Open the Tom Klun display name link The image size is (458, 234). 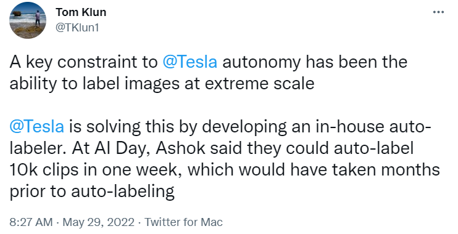81,12
